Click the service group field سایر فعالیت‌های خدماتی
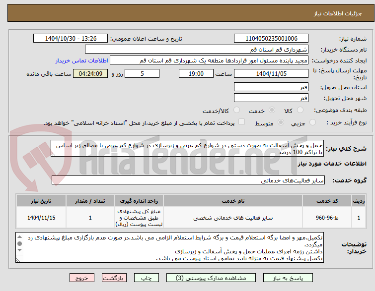This screenshot has width=375, height=291. point(188,180)
